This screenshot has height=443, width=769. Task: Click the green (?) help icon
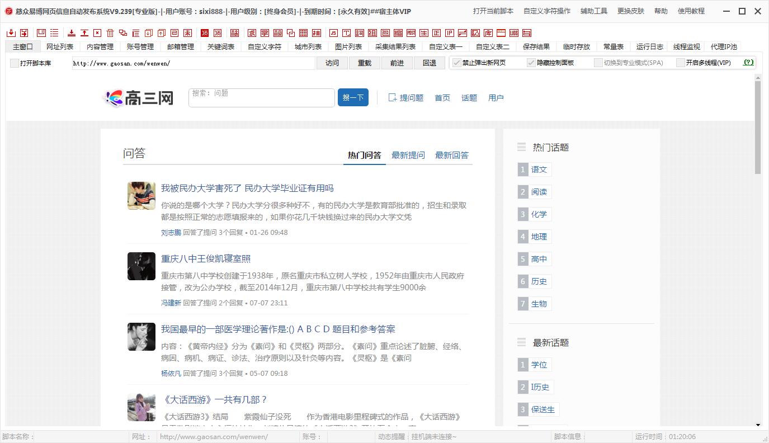pyautogui.click(x=748, y=63)
